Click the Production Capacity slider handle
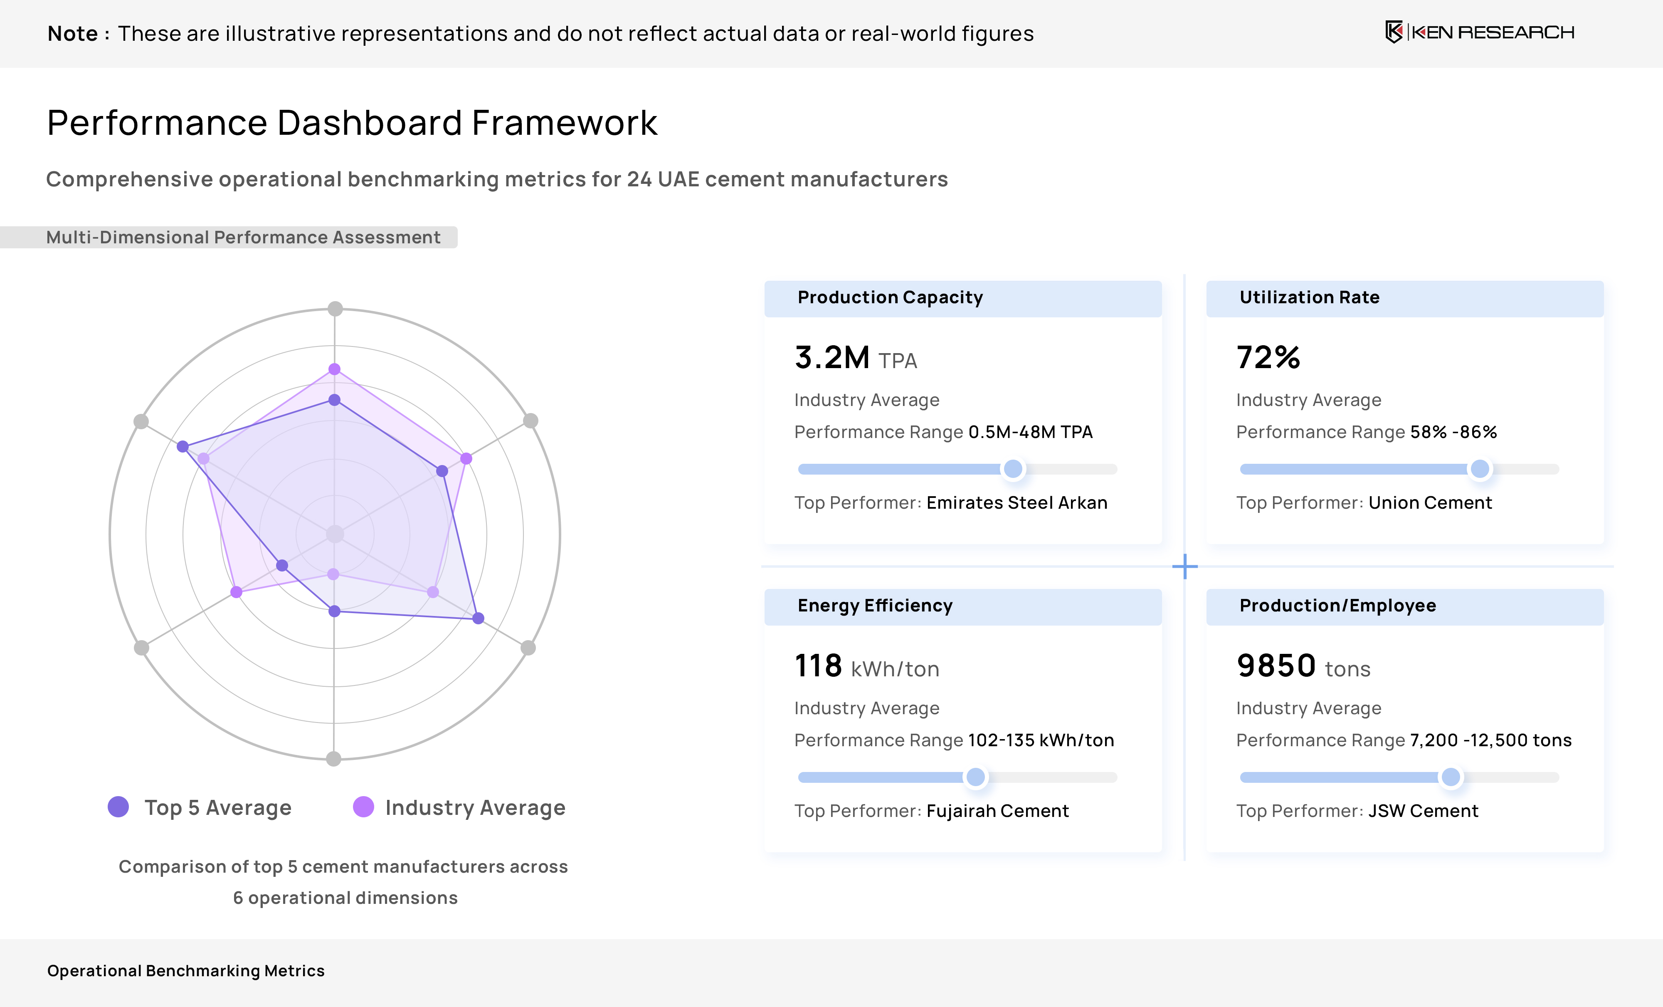 click(x=1012, y=469)
